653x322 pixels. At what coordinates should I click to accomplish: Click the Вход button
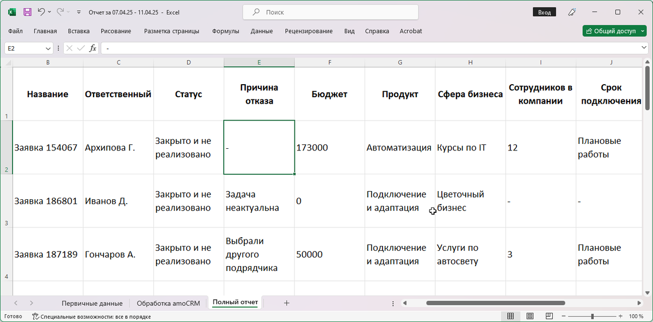pyautogui.click(x=544, y=12)
